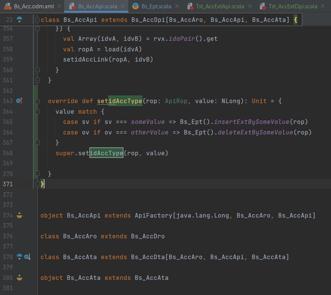Open the Tst_AccExtApi.scala tab

[x=220, y=6]
